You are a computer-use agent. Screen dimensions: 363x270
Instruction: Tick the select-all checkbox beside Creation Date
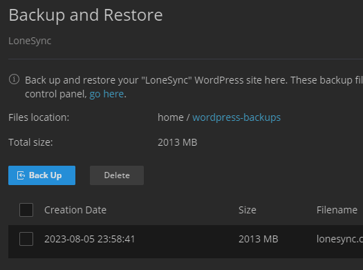[x=26, y=210]
